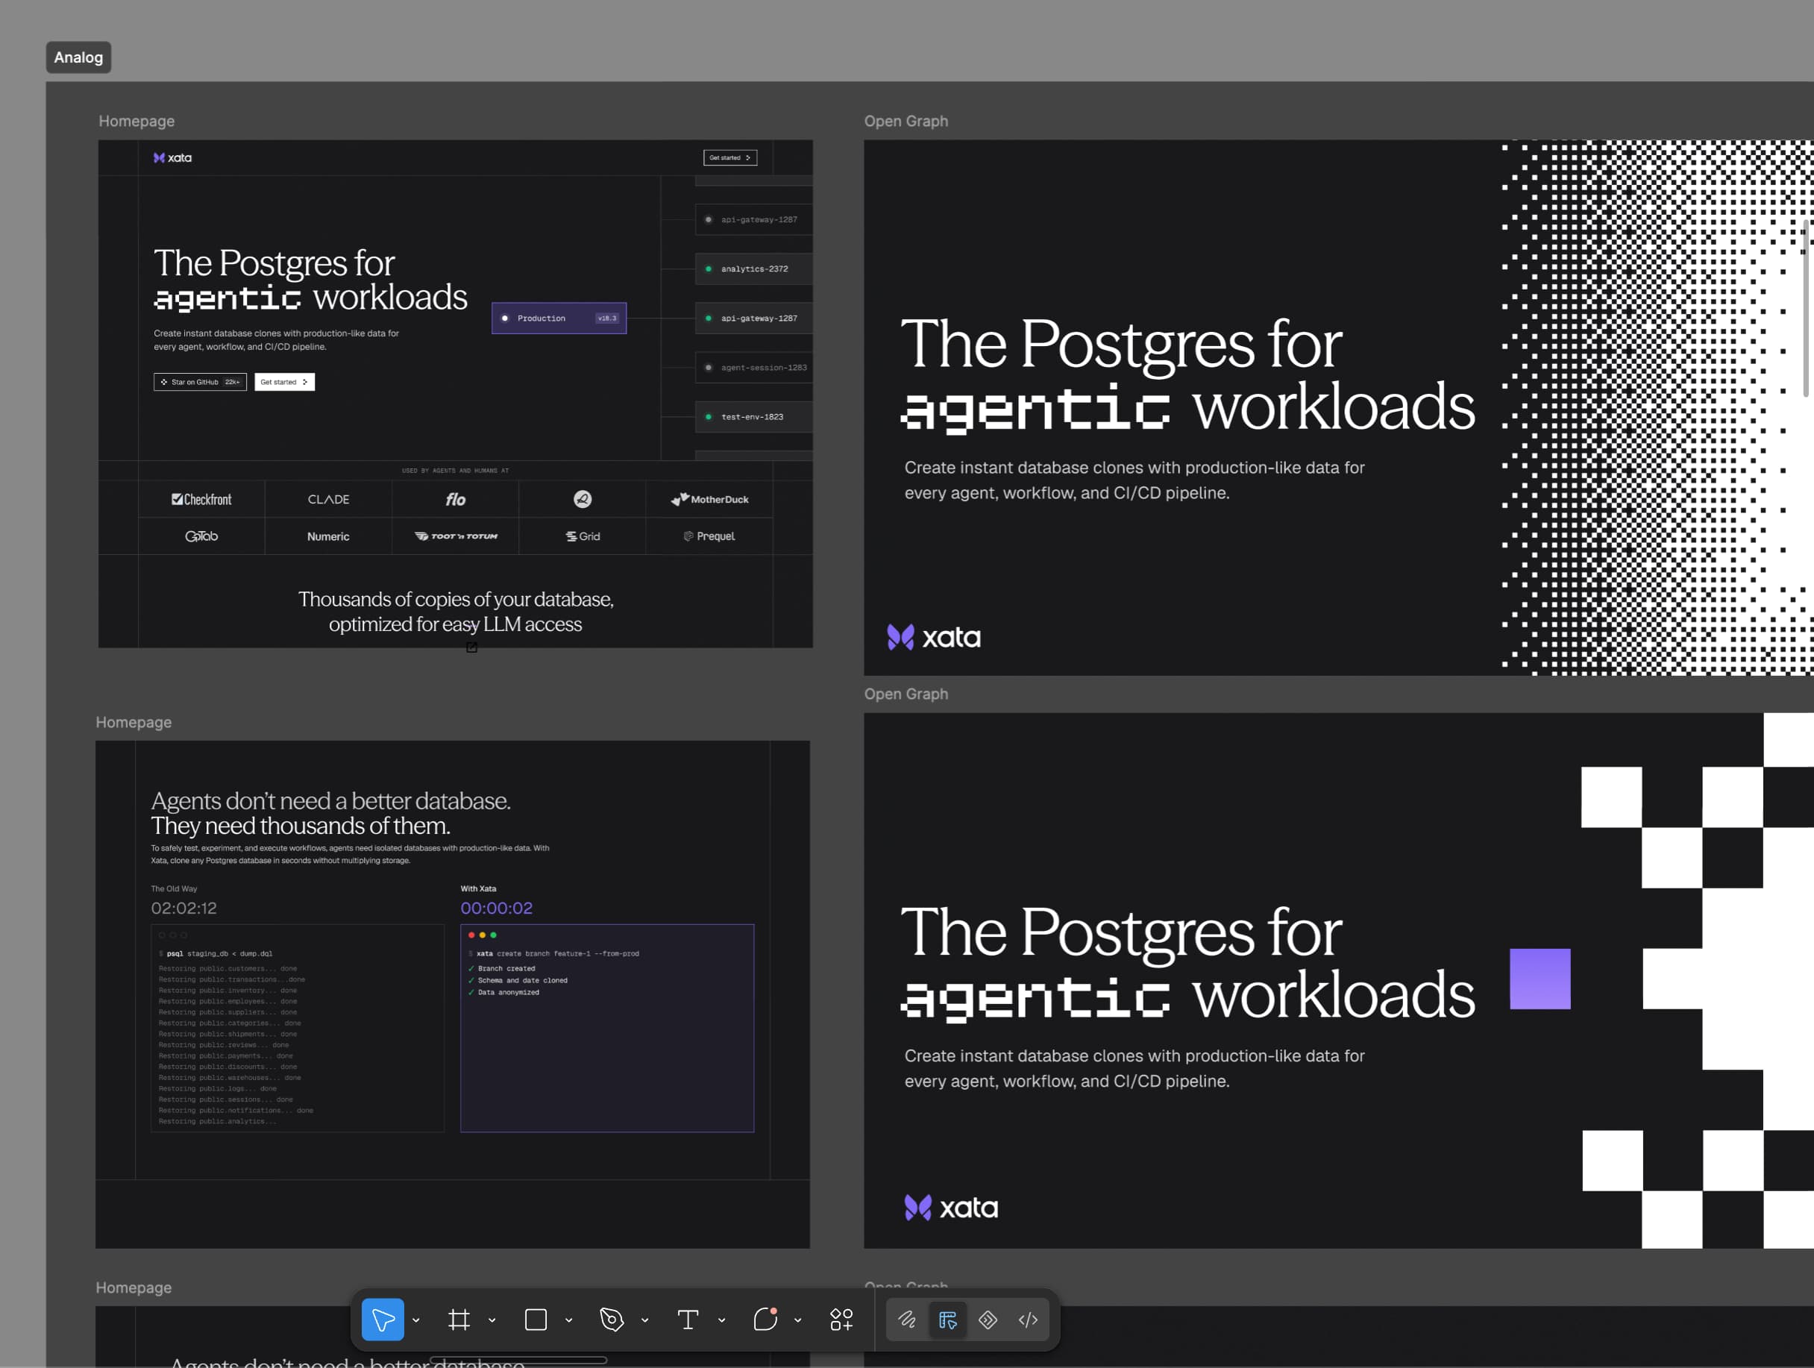The height and width of the screenshot is (1368, 1814).
Task: Click the analytics-2372 node
Action: 753,269
